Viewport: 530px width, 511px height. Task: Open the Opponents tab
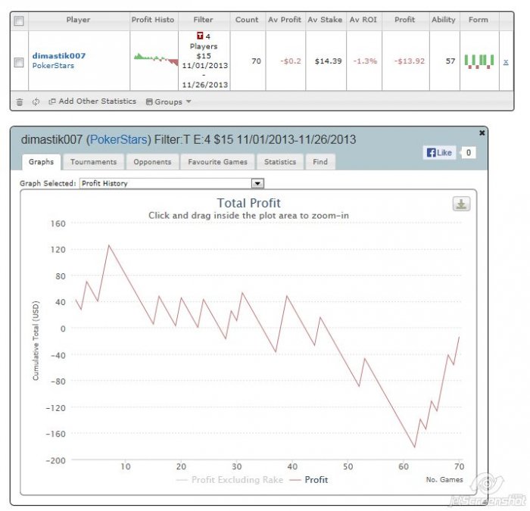click(x=152, y=162)
